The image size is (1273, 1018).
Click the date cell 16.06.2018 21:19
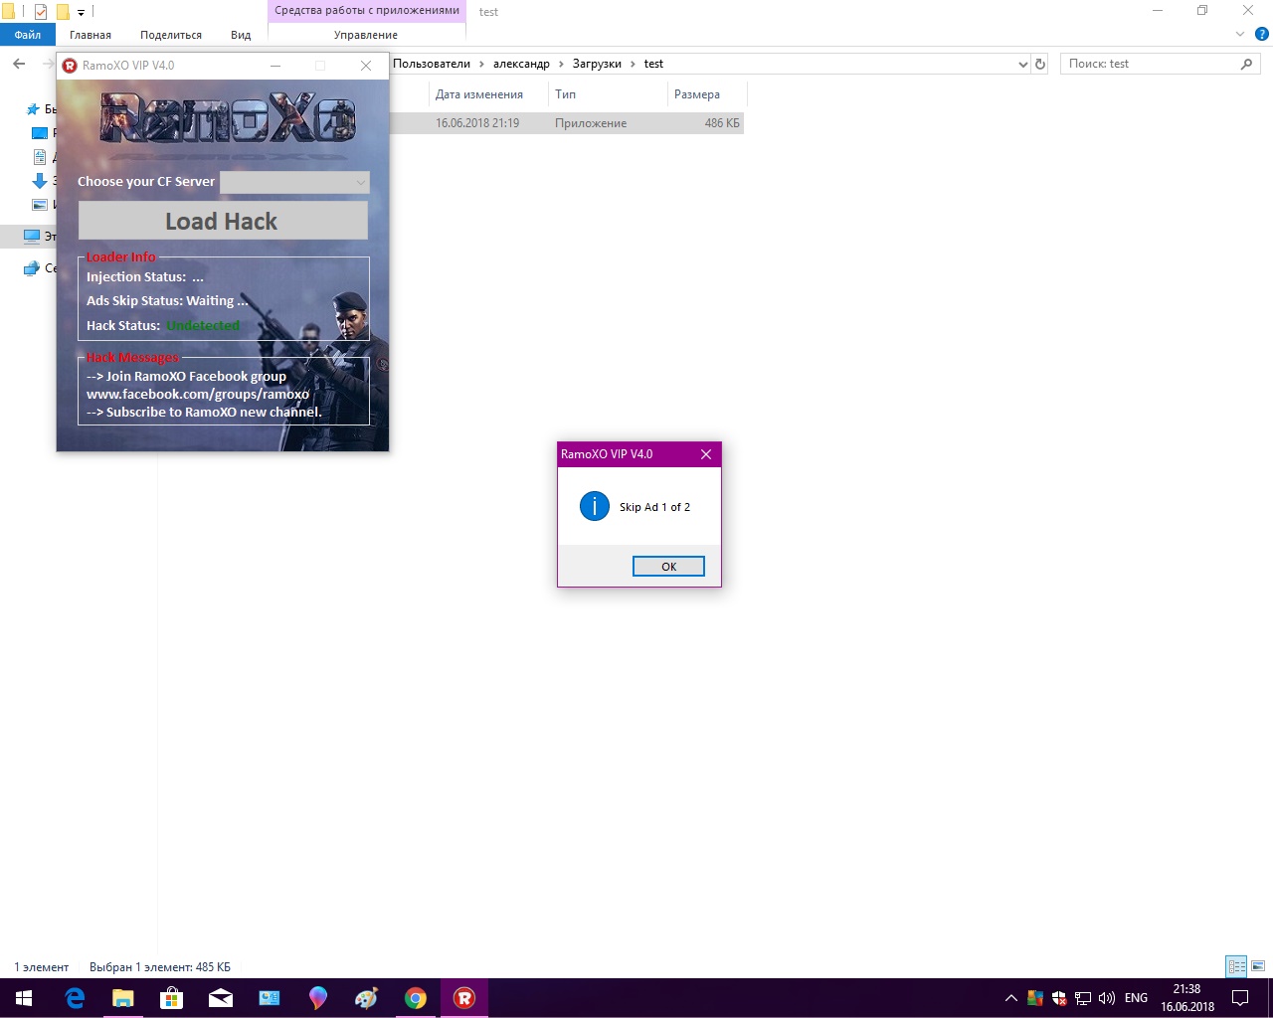(477, 123)
